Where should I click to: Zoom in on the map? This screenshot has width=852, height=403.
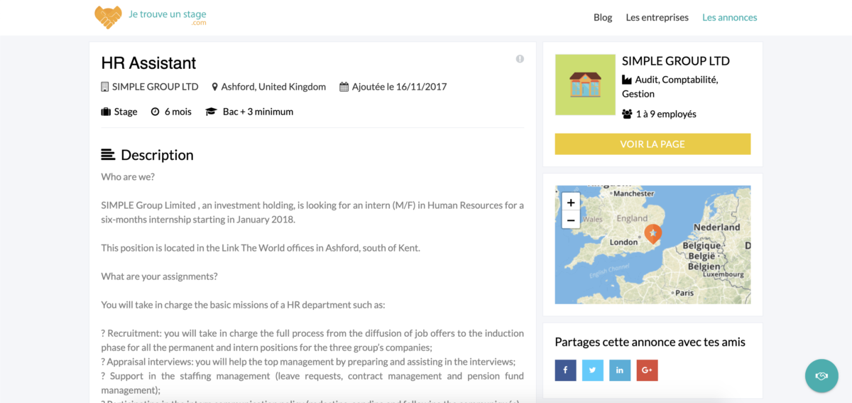[x=571, y=202]
